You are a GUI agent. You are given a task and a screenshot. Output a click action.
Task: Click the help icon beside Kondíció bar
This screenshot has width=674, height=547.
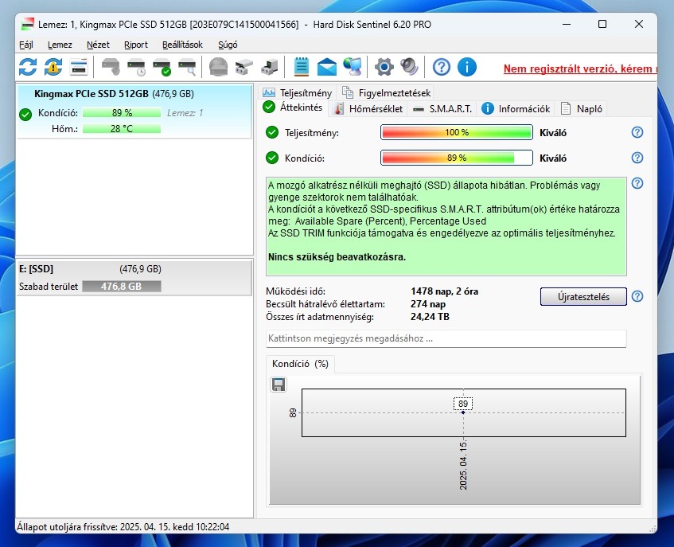[637, 158]
